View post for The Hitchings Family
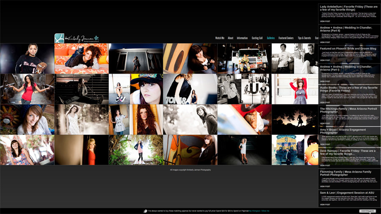 click(x=325, y=123)
